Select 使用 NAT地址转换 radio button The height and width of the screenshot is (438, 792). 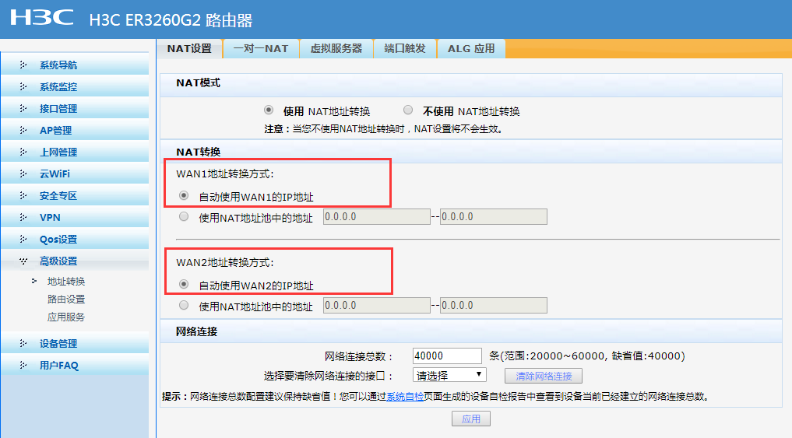(x=269, y=110)
